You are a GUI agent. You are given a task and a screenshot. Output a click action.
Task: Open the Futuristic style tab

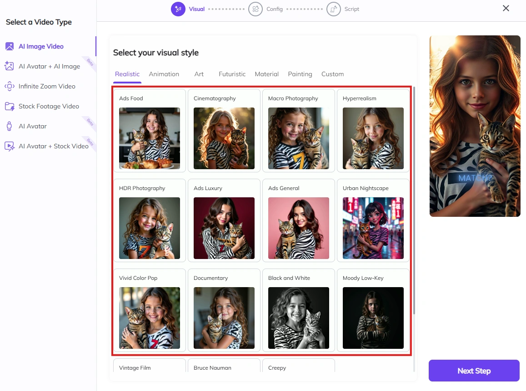click(x=232, y=74)
